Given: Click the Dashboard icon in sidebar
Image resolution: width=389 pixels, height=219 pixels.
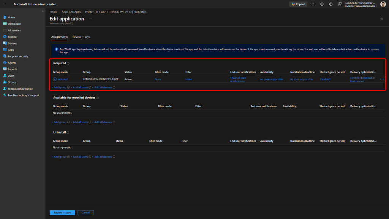Looking at the screenshot, I should coord(5,24).
